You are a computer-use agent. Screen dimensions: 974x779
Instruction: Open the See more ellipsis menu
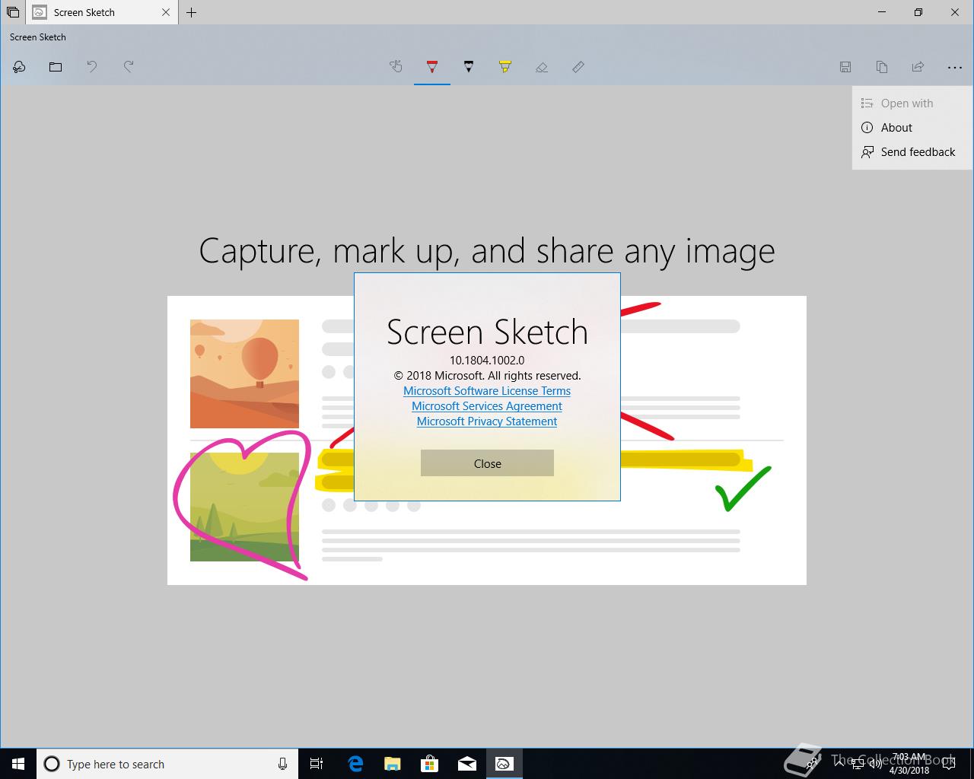click(x=955, y=67)
